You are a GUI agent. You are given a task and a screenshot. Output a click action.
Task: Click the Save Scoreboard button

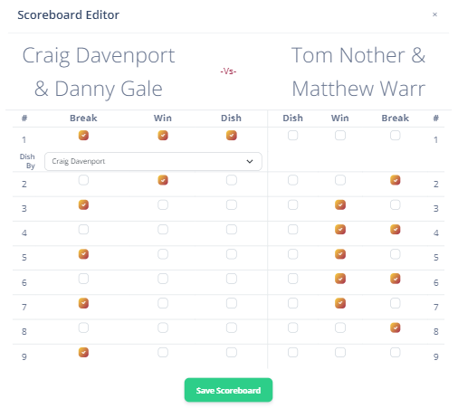228,390
